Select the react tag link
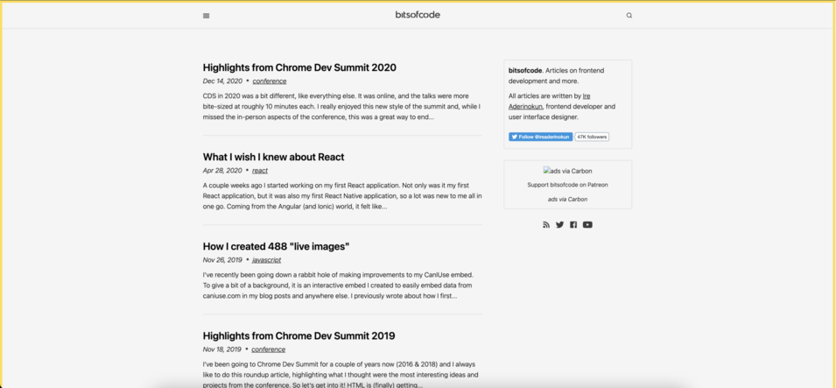 click(260, 171)
